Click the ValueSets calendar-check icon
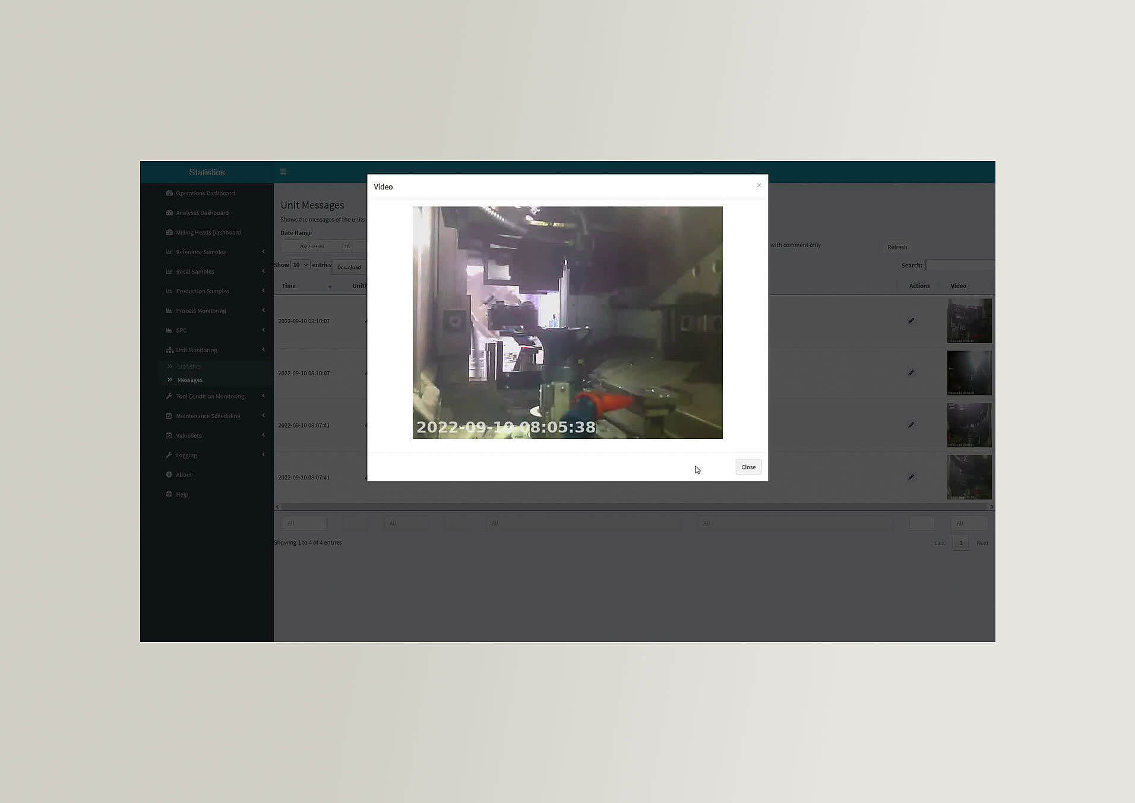 [x=169, y=435]
